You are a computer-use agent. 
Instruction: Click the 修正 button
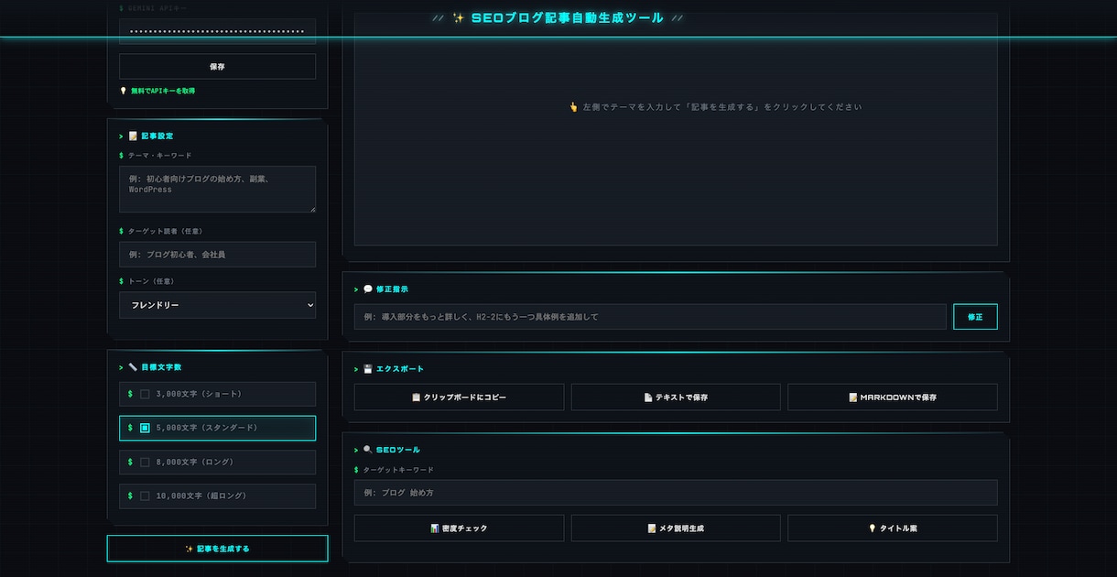click(975, 317)
